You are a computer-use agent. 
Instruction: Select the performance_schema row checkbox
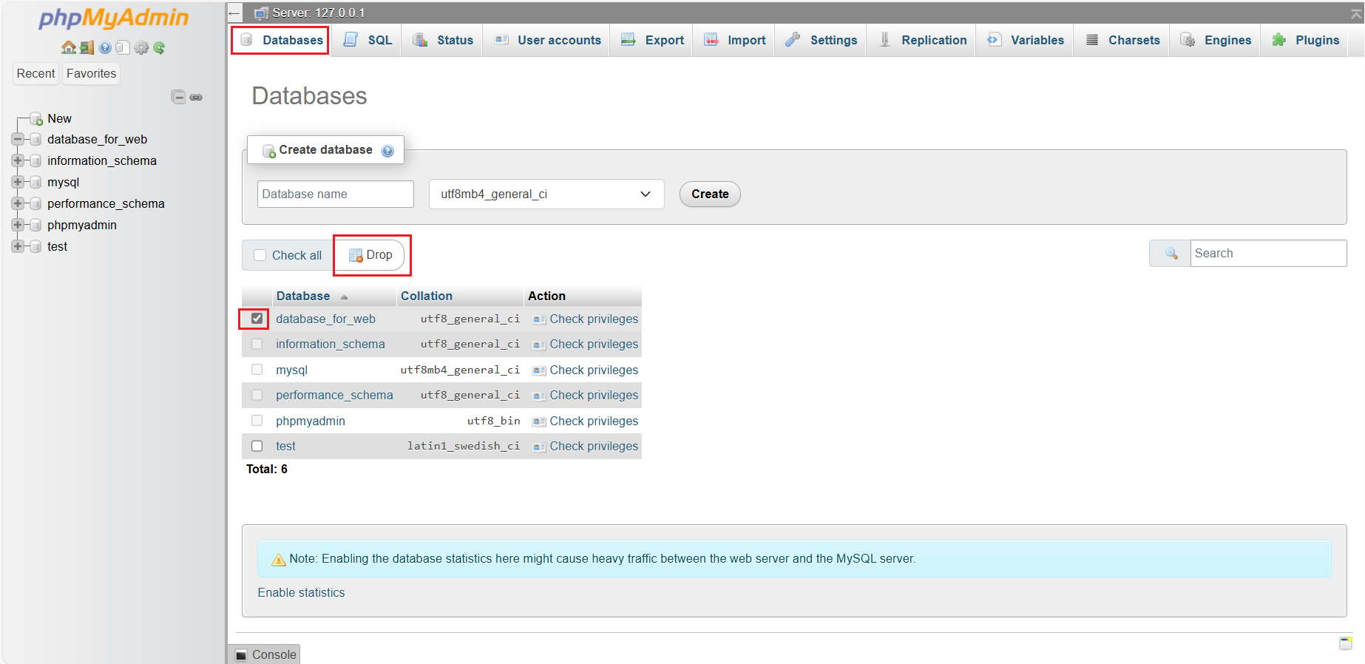coord(257,395)
